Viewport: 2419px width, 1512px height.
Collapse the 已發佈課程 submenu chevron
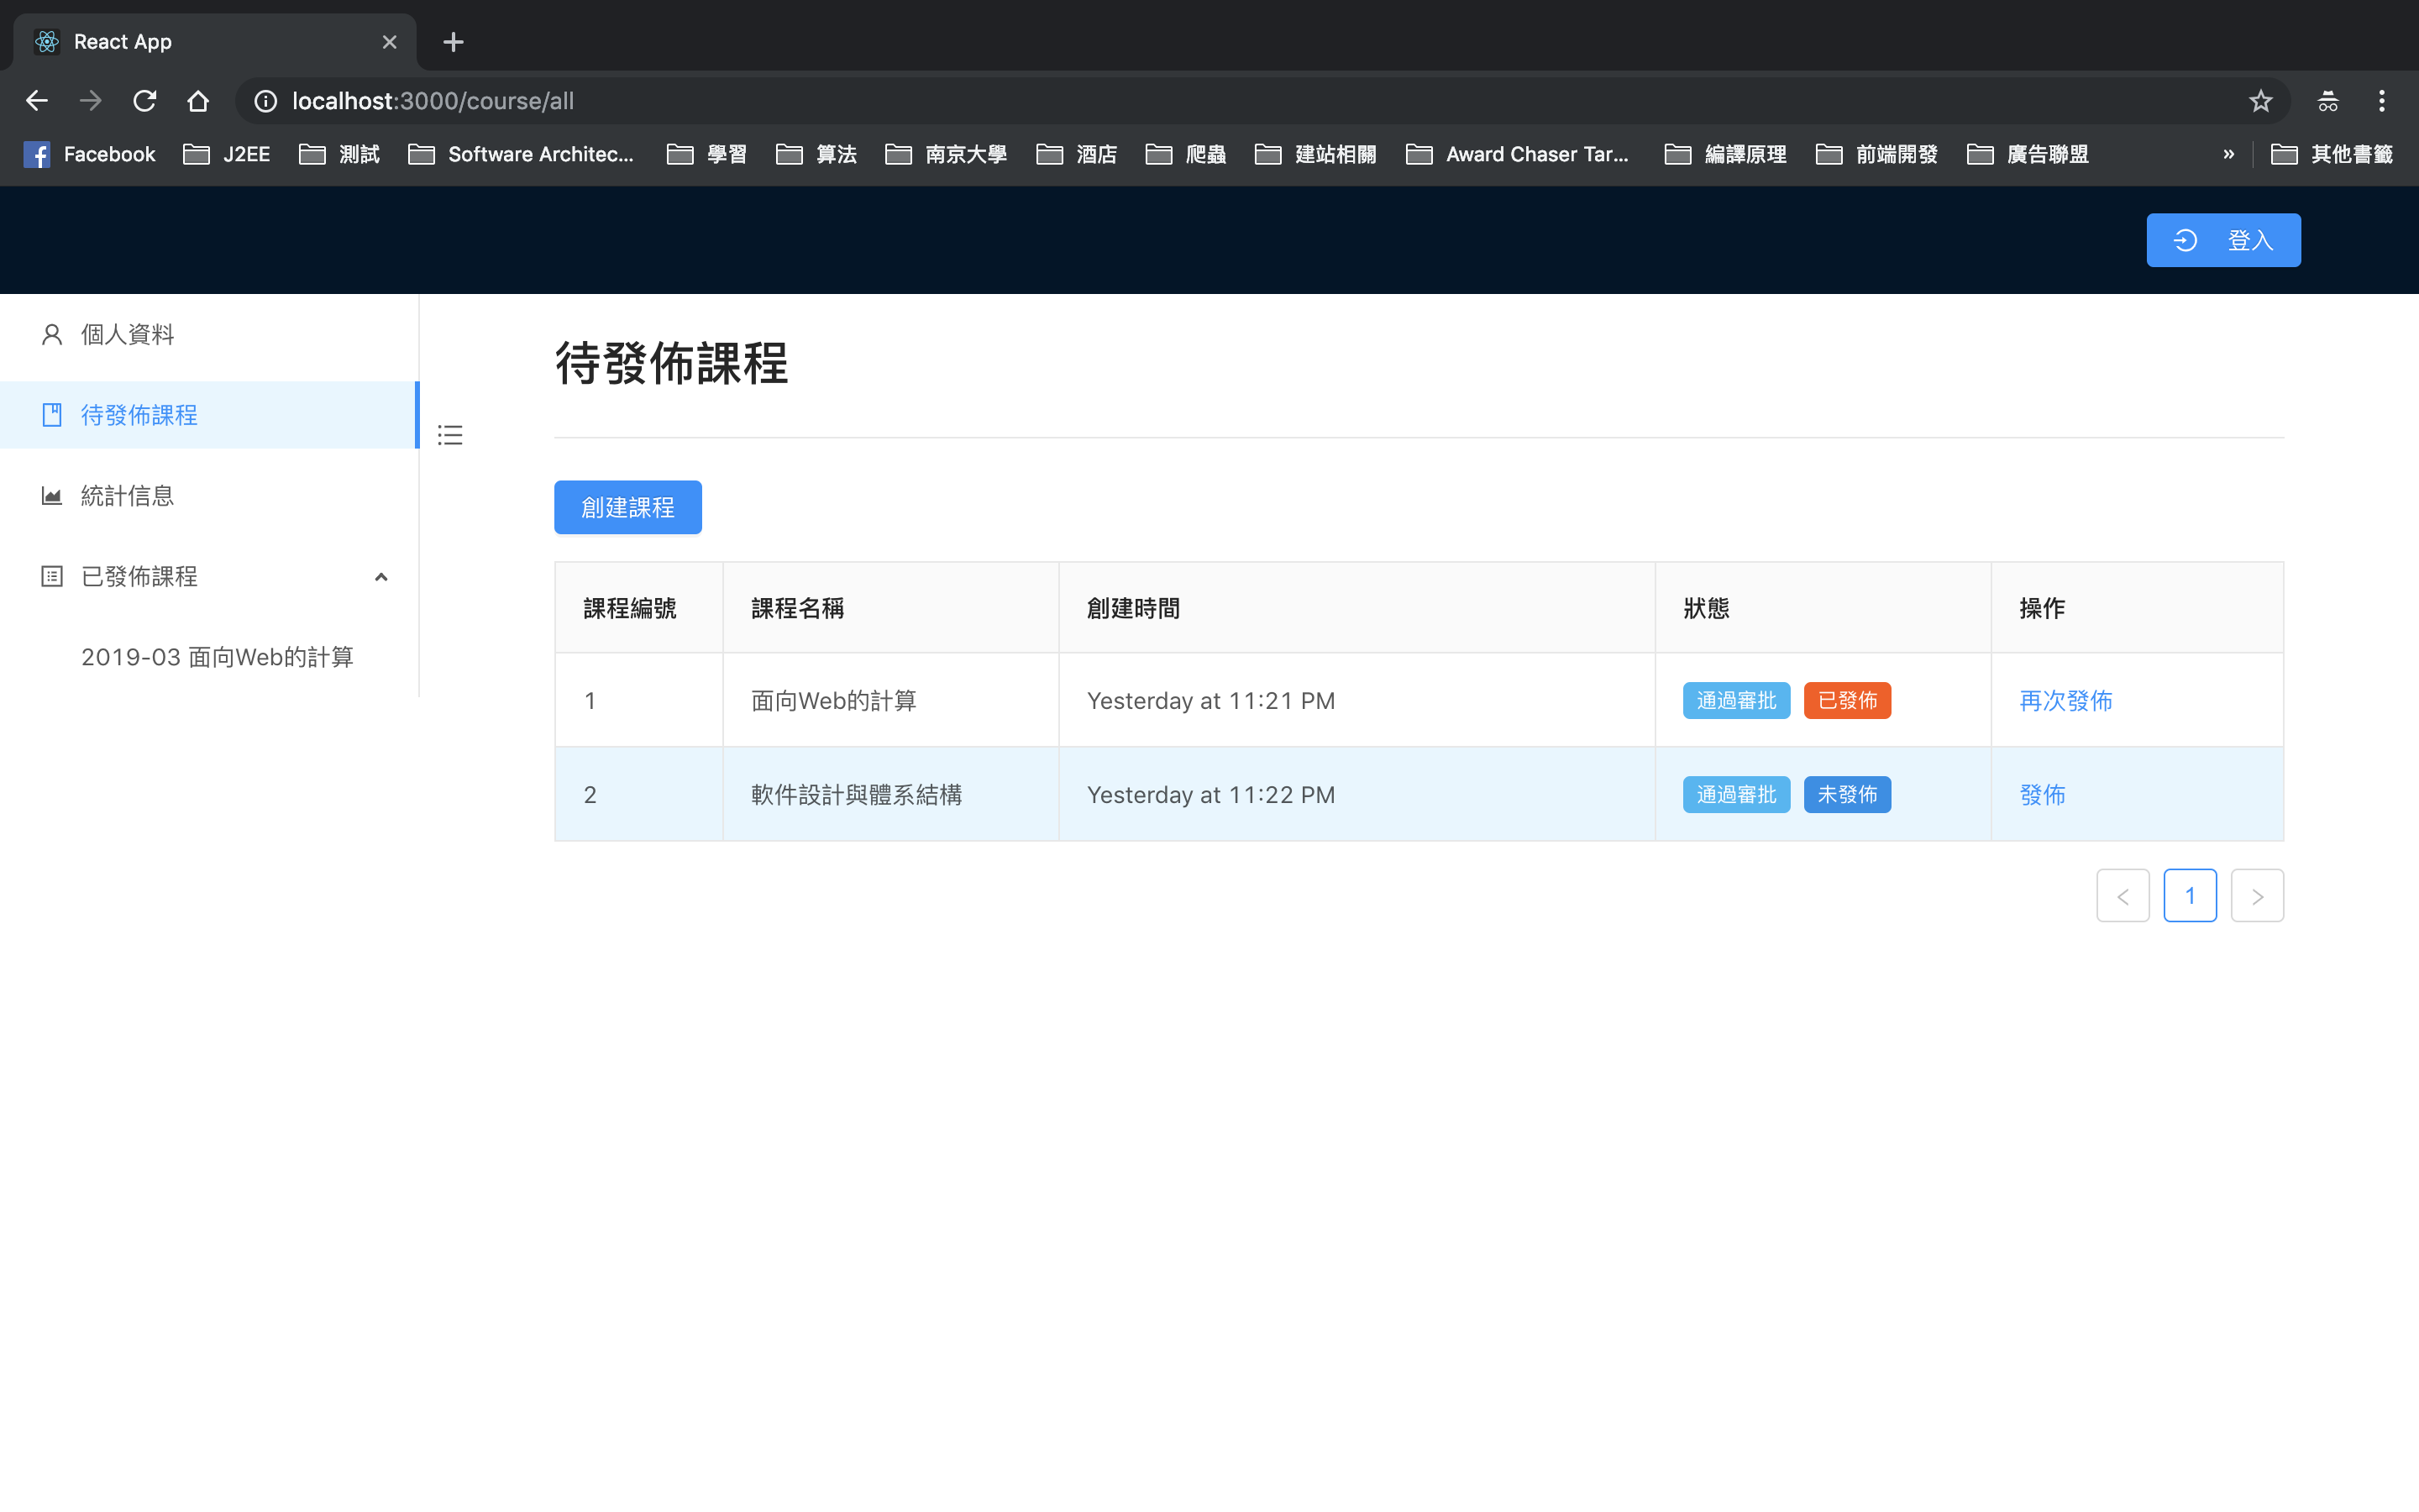[380, 577]
